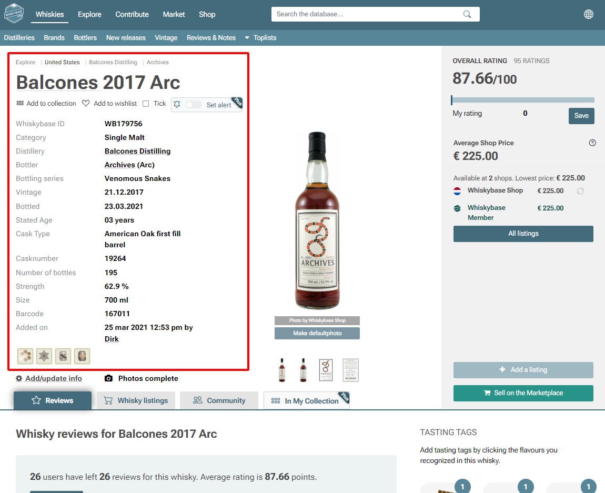Click All listings button
This screenshot has width=605, height=493.
pos(523,234)
